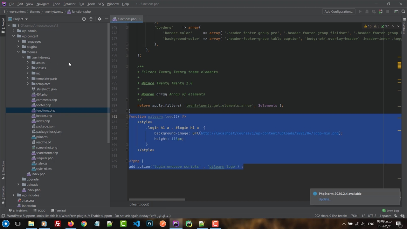Click the Update link in notification

click(x=325, y=199)
